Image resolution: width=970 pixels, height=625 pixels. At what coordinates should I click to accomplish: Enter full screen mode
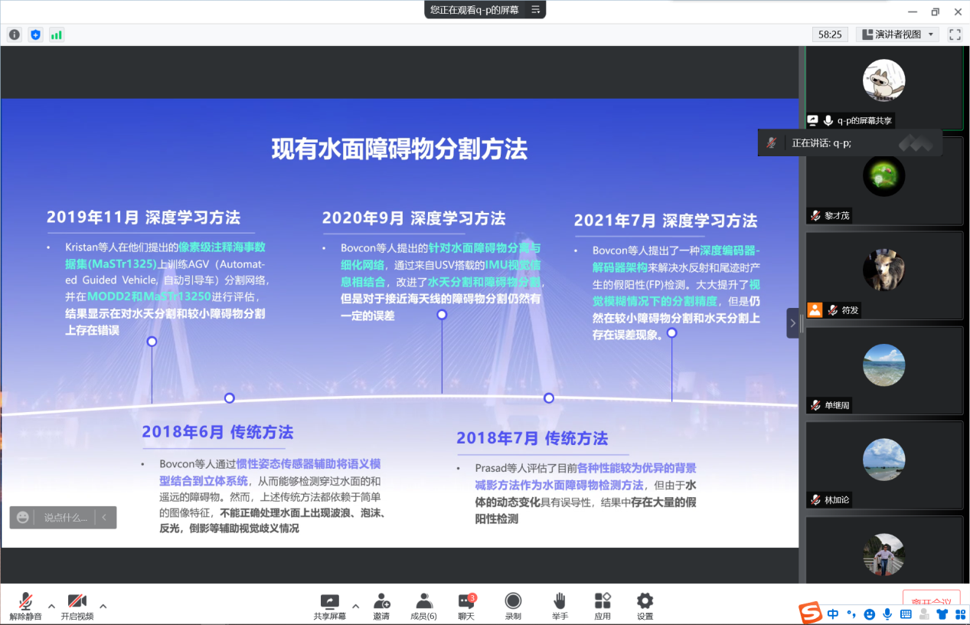point(955,34)
